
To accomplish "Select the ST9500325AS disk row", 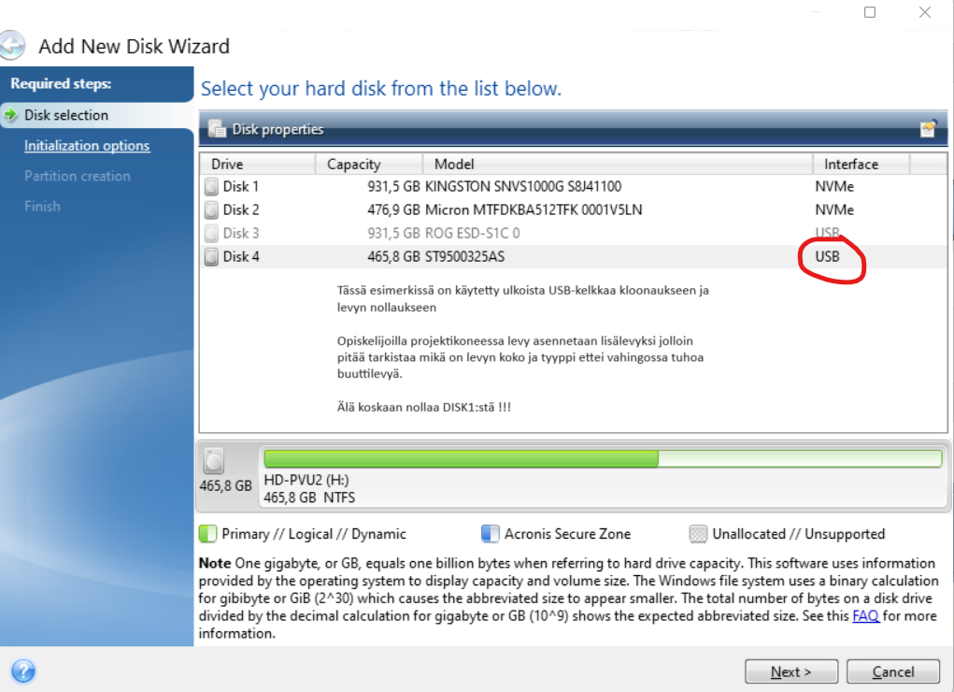I will 573,257.
